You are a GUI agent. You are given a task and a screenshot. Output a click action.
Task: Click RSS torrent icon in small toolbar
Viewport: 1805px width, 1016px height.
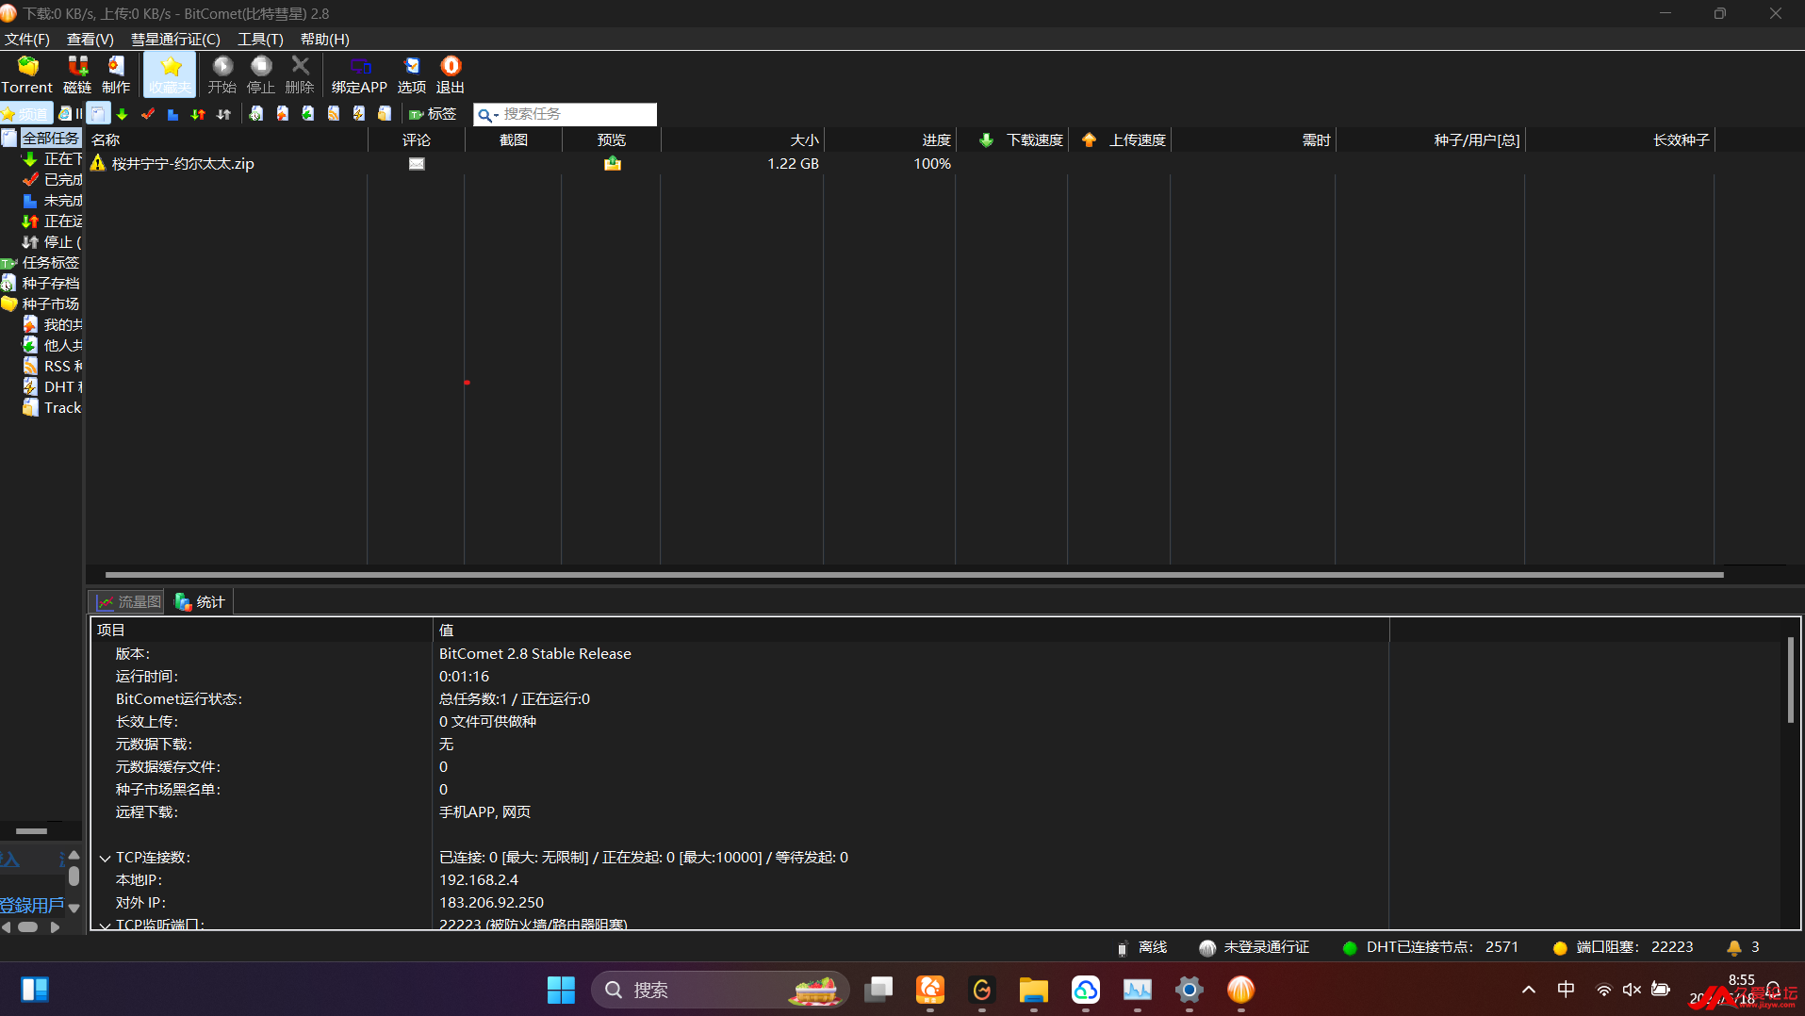334,114
